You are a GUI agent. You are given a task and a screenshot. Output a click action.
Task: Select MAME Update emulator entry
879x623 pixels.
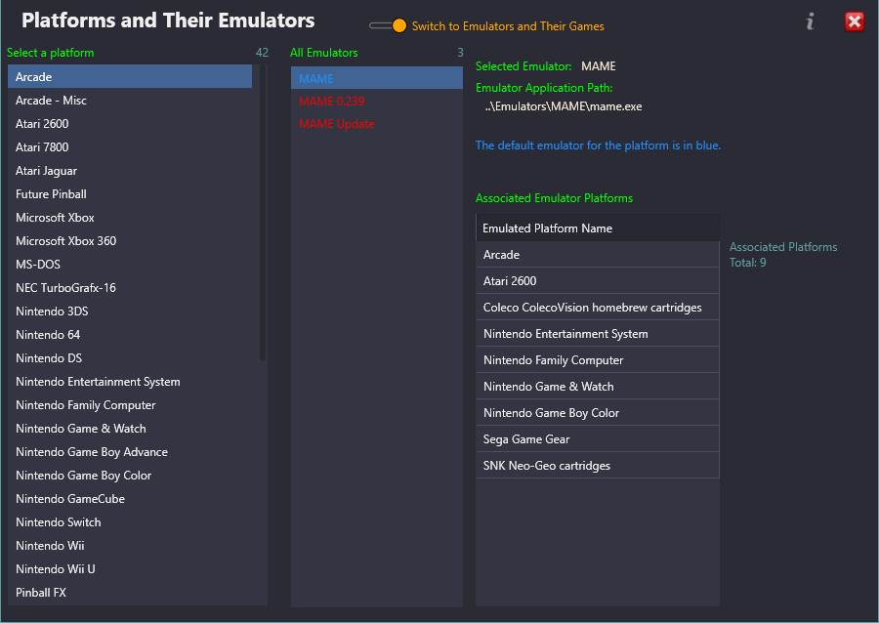377,124
